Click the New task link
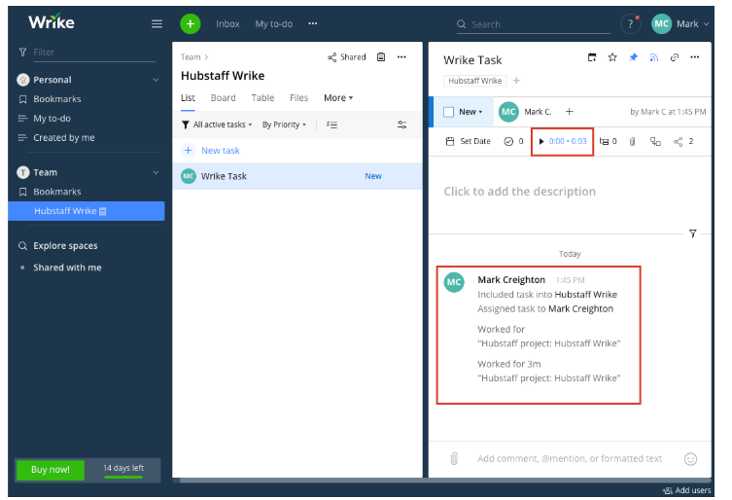 coord(220,151)
